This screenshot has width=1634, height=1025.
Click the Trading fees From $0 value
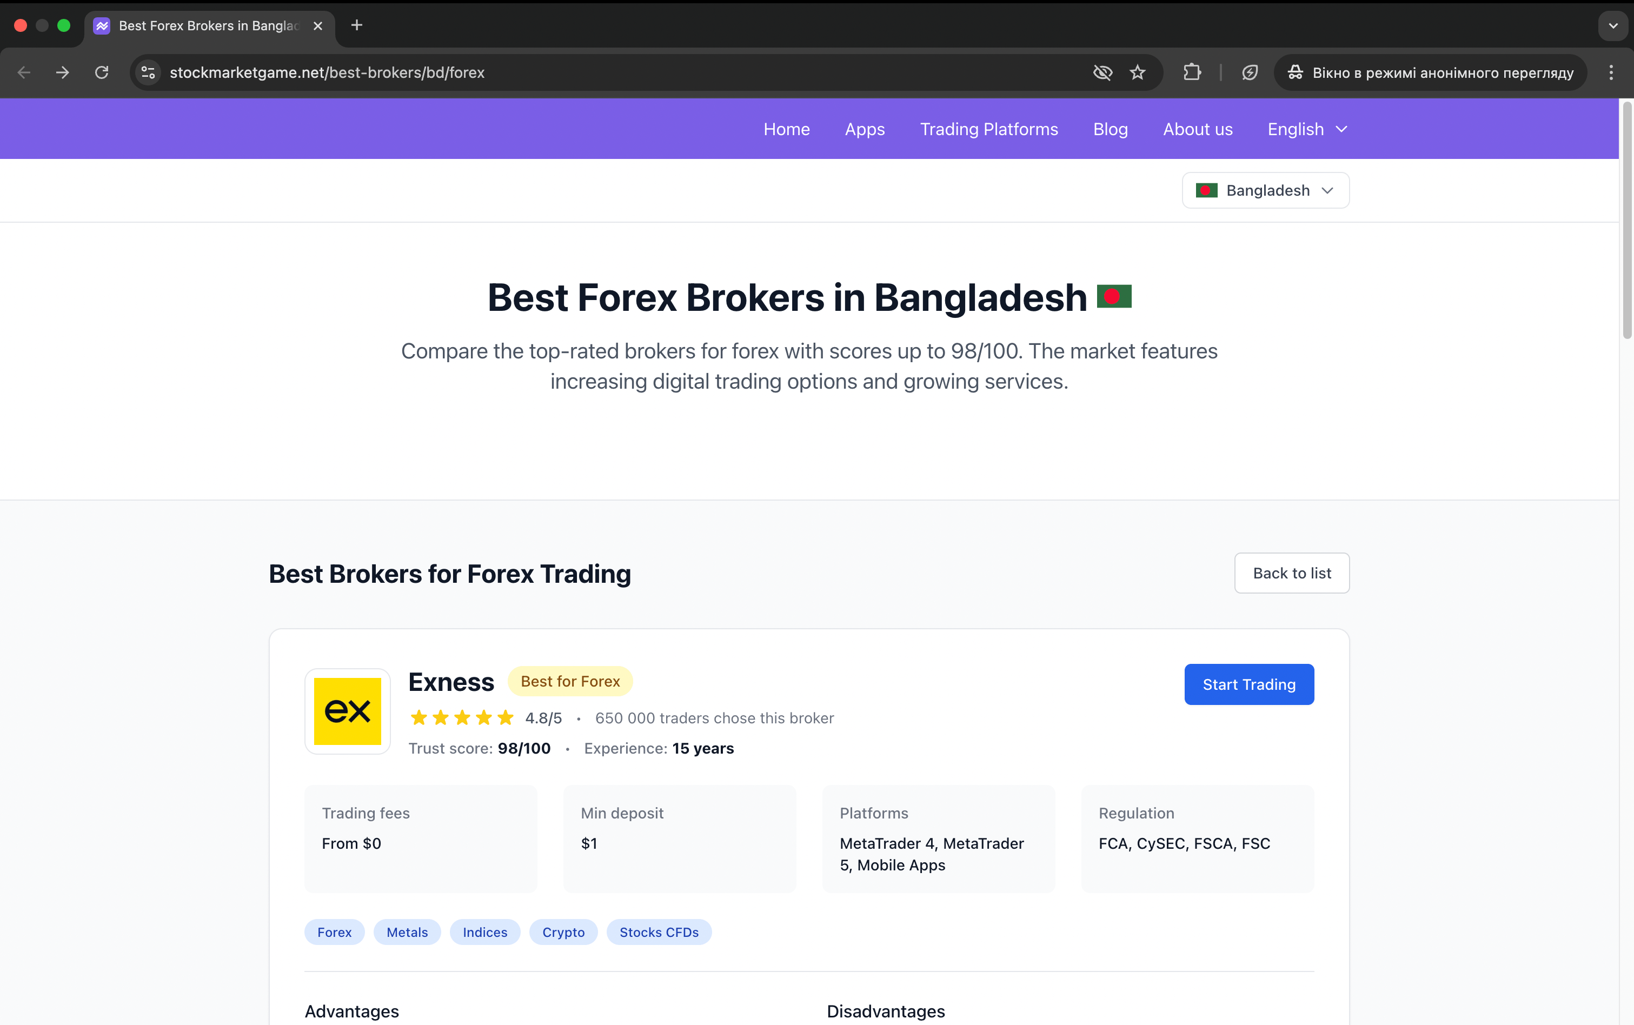pos(351,843)
